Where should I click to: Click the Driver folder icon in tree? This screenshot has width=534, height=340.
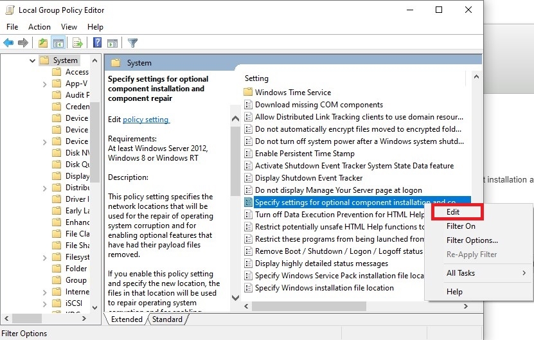pos(57,199)
